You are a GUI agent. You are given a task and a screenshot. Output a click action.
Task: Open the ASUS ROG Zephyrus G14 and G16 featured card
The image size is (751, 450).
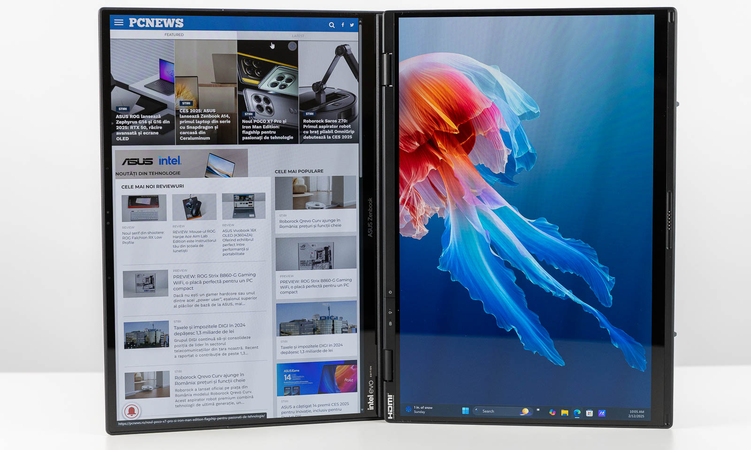(142, 91)
